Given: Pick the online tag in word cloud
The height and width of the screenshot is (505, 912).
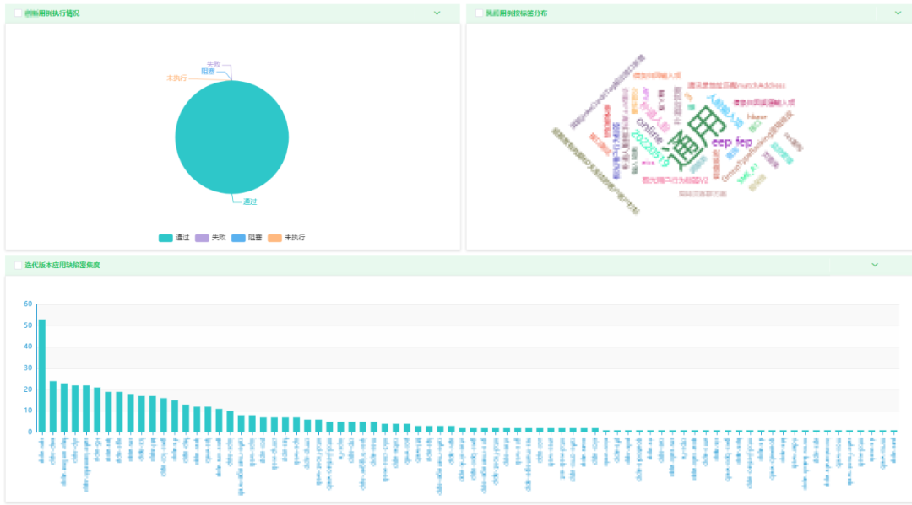Looking at the screenshot, I should coord(649,131).
